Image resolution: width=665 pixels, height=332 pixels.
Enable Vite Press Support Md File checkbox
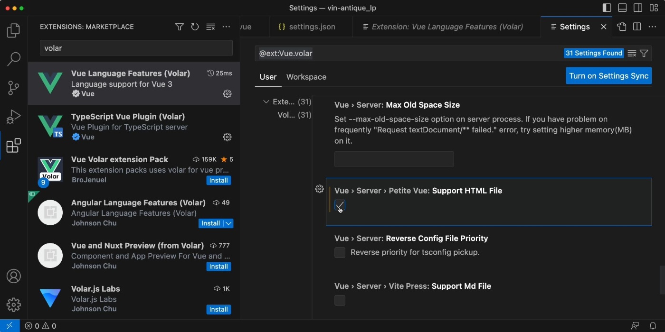click(340, 300)
